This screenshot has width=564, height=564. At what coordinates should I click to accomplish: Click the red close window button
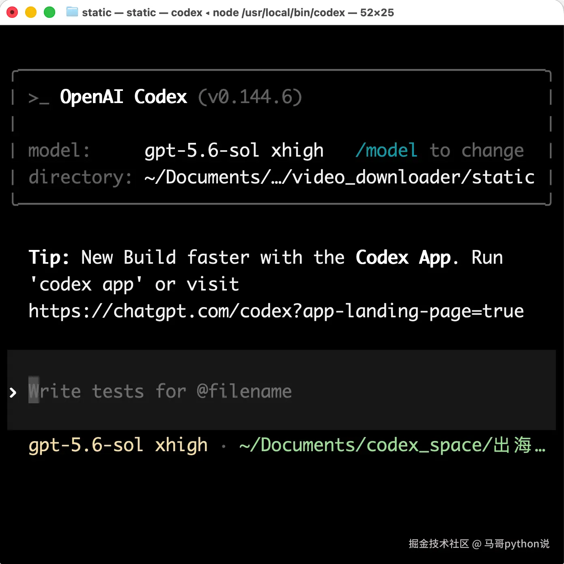(12, 12)
